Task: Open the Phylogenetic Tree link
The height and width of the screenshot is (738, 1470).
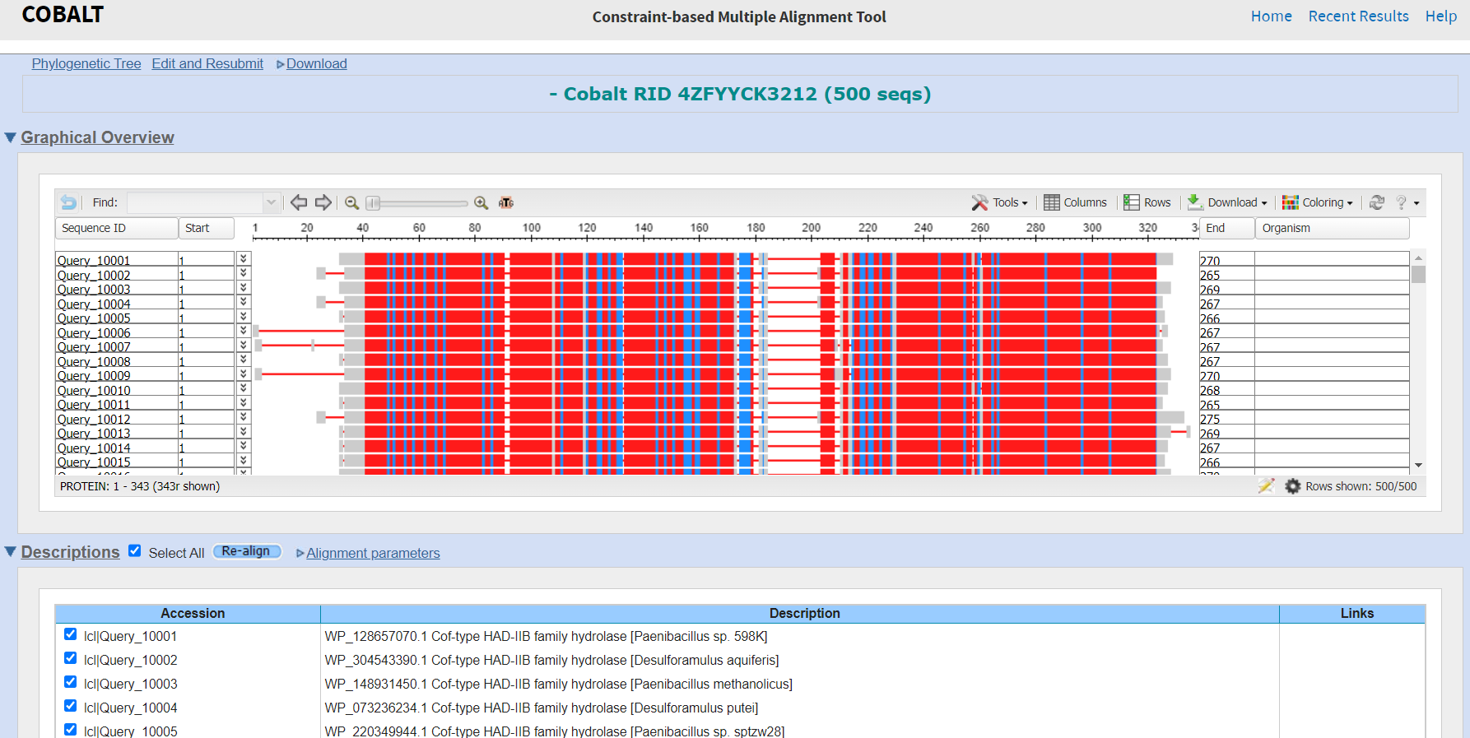Action: pyautogui.click(x=86, y=63)
